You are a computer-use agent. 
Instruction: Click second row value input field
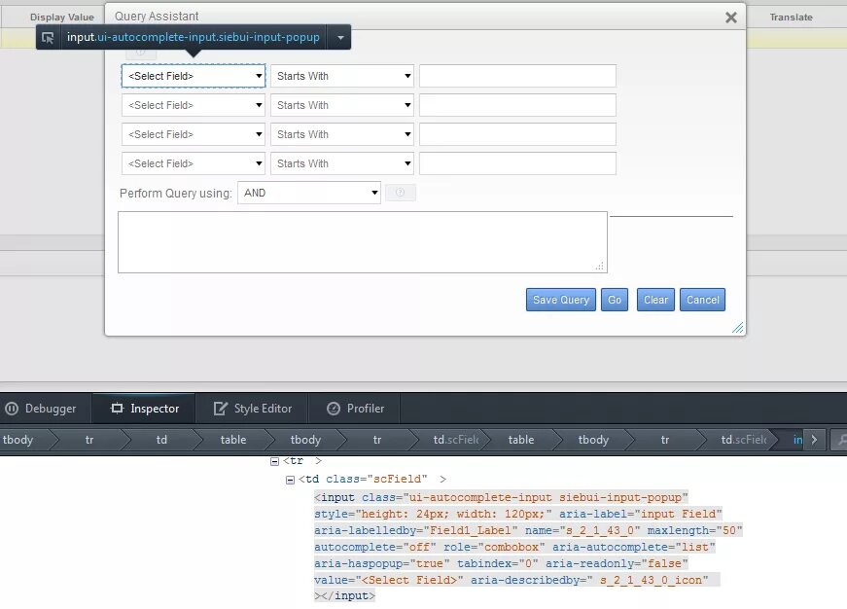point(517,105)
